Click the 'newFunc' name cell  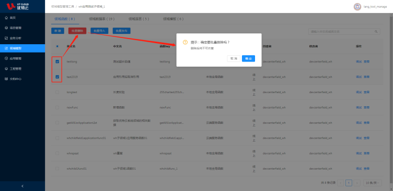(72, 107)
